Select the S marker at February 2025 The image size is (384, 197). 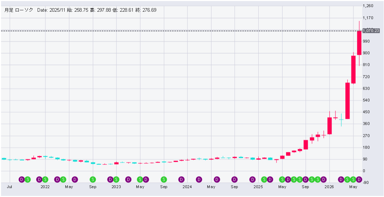click(264, 180)
